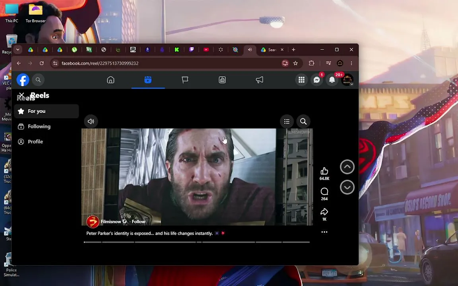This screenshot has height=286, width=458.
Task: Open Messenger chats icon
Action: click(316, 80)
